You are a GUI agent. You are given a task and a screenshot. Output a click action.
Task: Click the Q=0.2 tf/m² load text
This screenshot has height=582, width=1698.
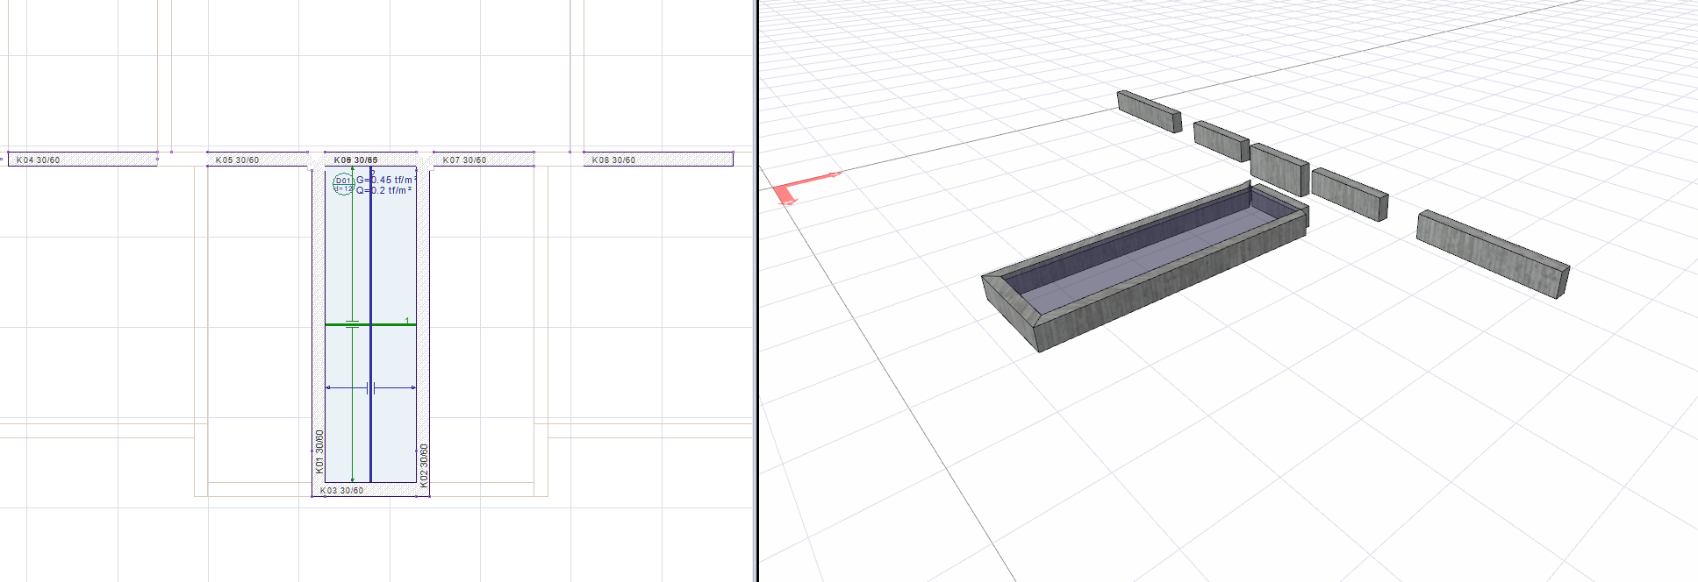pos(384,190)
